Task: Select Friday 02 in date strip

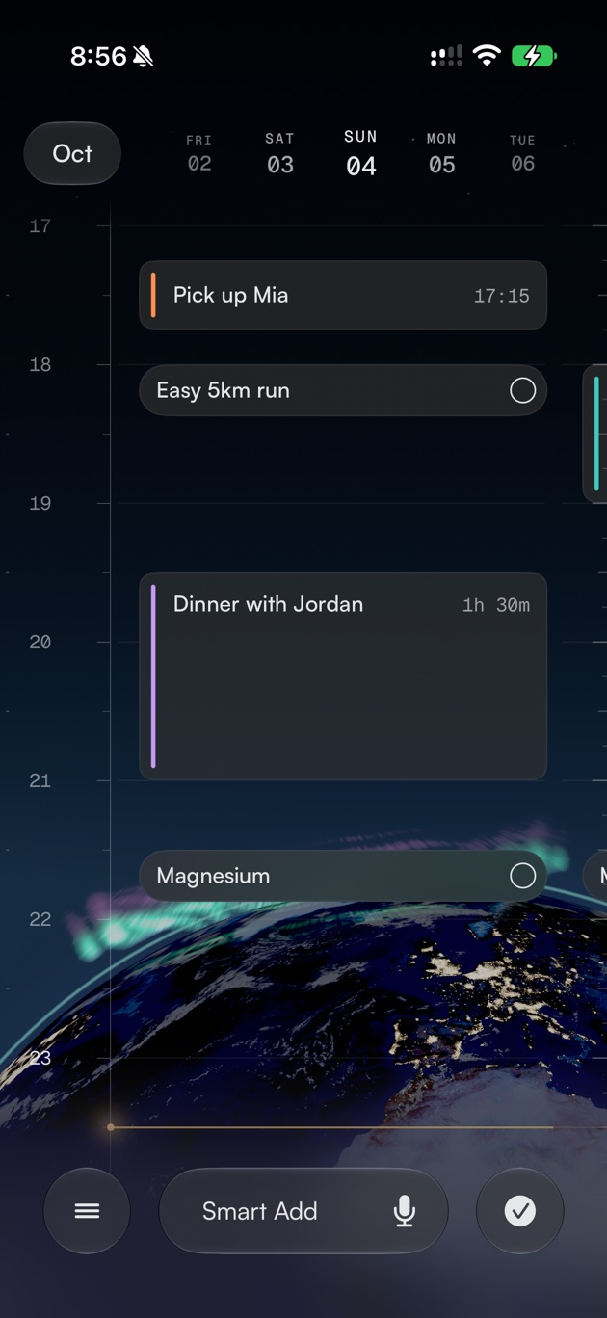Action: pyautogui.click(x=199, y=153)
